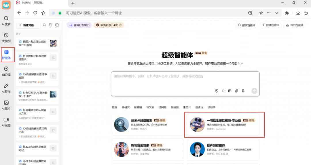Switch to the 推荐 category tab
Viewport: 311px width, 165px height.
click(115, 107)
